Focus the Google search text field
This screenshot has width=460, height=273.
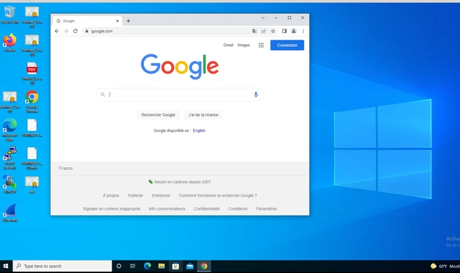180,94
